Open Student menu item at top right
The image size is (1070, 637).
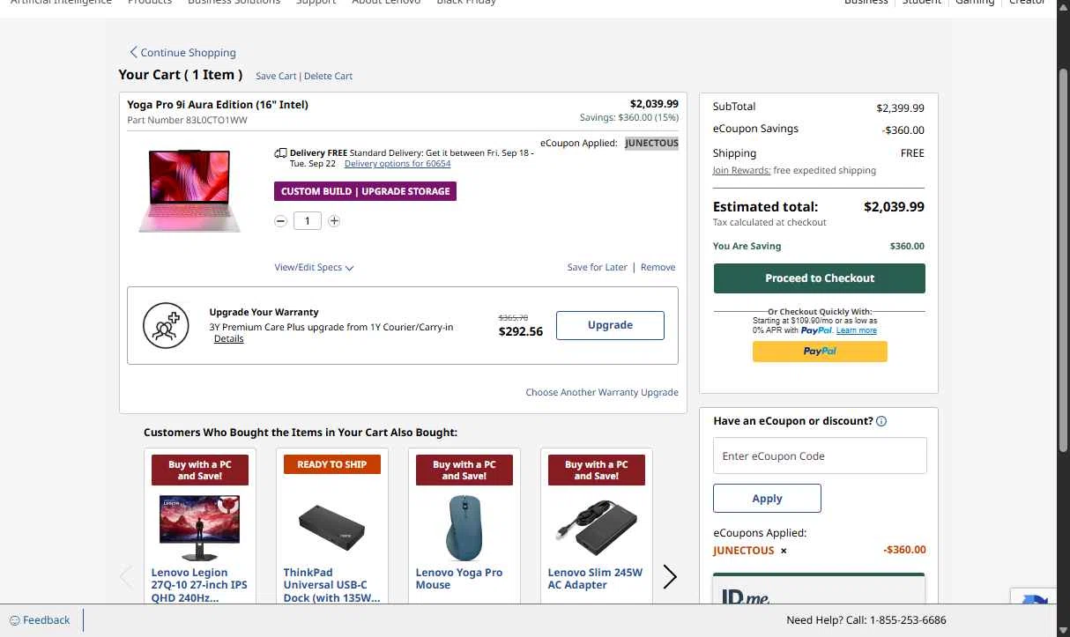[922, 2]
